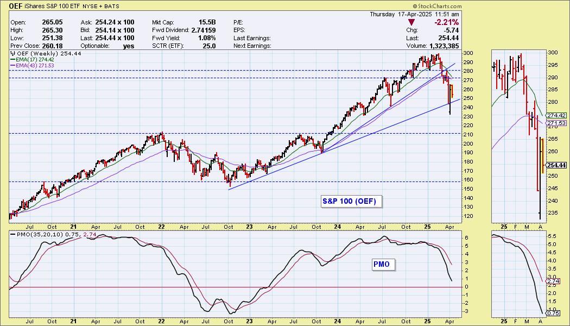Click the Volume value 1,323,385
The width and height of the screenshot is (570, 326).
click(443, 46)
